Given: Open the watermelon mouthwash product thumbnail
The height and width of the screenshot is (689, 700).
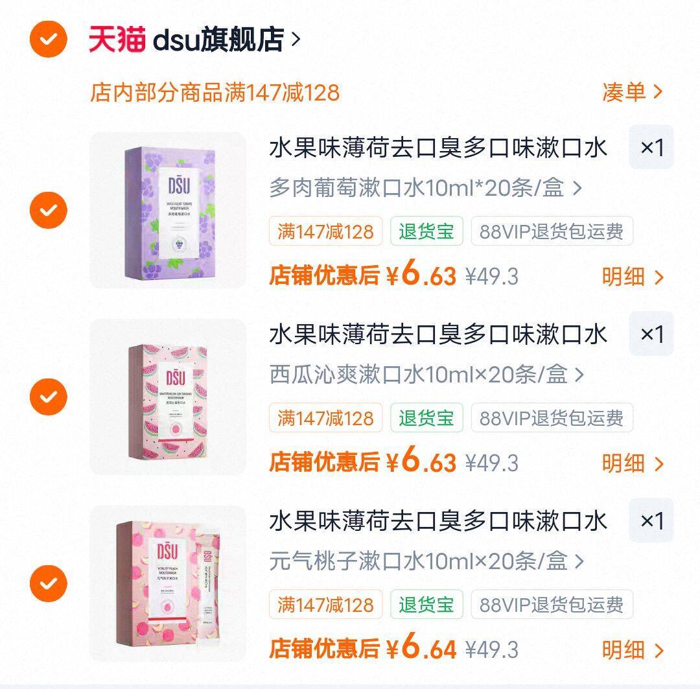Looking at the screenshot, I should pos(168,397).
